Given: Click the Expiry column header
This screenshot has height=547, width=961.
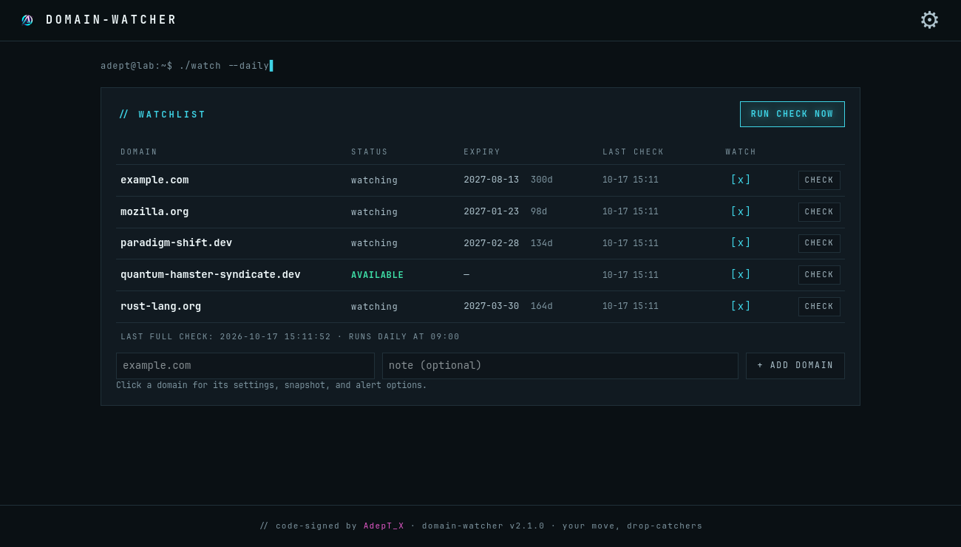Looking at the screenshot, I should [482, 152].
